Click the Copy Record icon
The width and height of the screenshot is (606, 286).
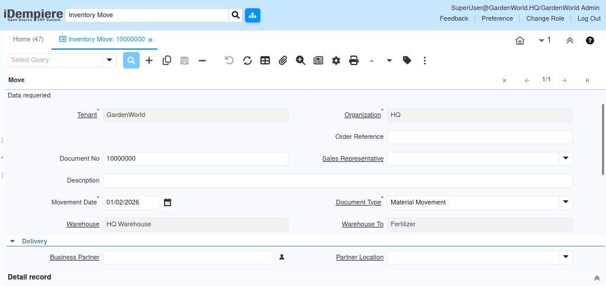pos(167,60)
